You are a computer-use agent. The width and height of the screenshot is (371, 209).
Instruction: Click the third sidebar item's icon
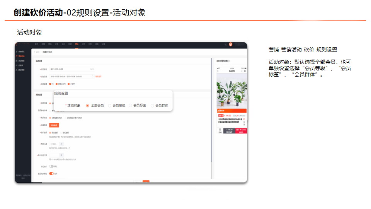(17, 61)
